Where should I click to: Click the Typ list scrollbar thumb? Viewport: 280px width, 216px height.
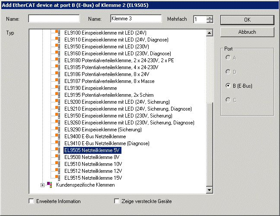(209, 145)
